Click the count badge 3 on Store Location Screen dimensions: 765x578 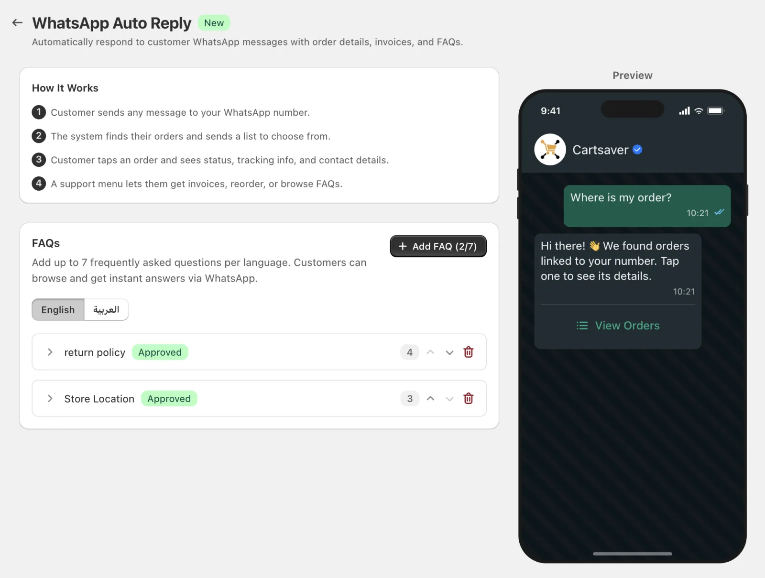410,399
